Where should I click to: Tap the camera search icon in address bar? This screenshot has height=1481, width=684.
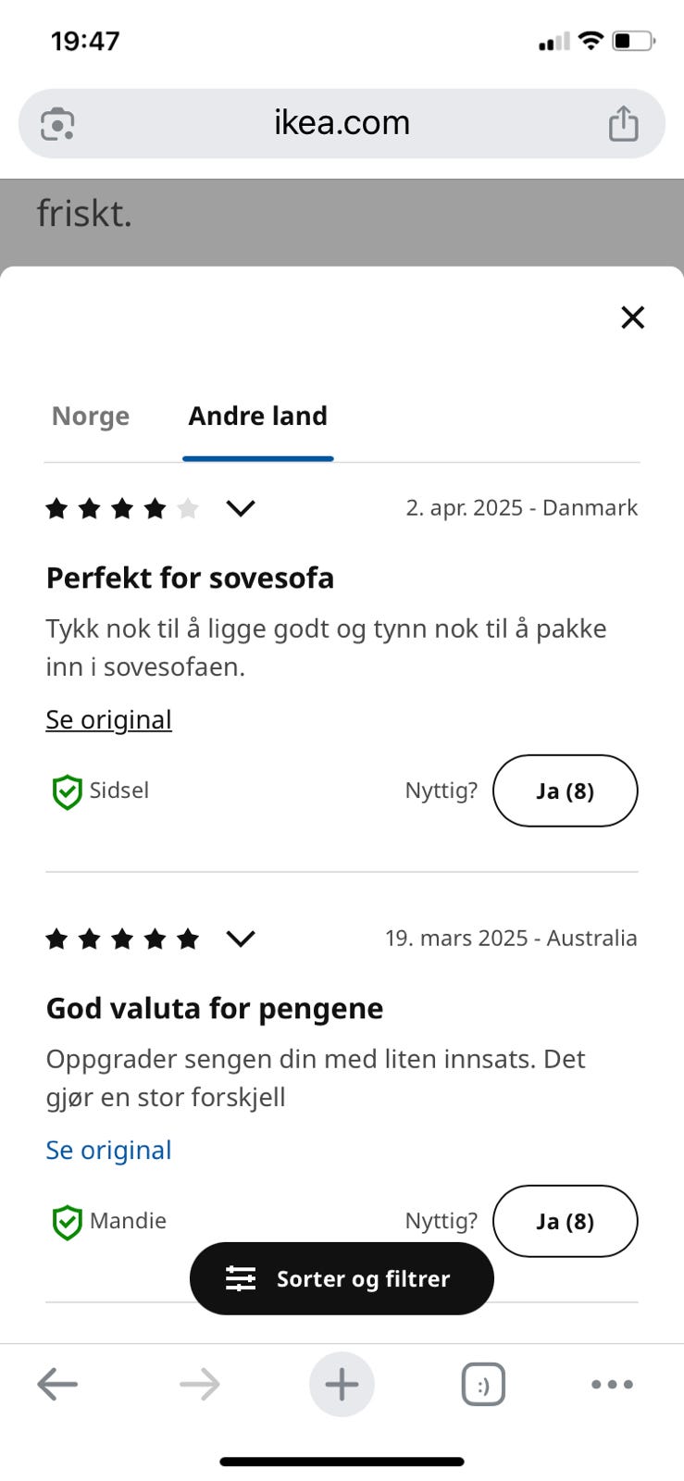[x=57, y=124]
